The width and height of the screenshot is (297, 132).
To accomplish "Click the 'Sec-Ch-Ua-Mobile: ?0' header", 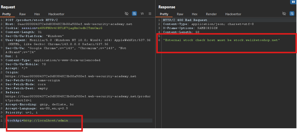I will (26, 64).
